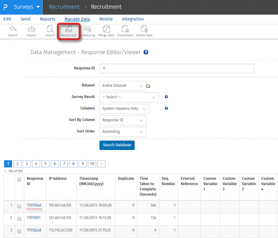Check the box for response 17515940
278x238 pixels.
[19, 206]
